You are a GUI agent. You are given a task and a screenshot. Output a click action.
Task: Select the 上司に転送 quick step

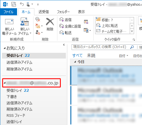113,26
